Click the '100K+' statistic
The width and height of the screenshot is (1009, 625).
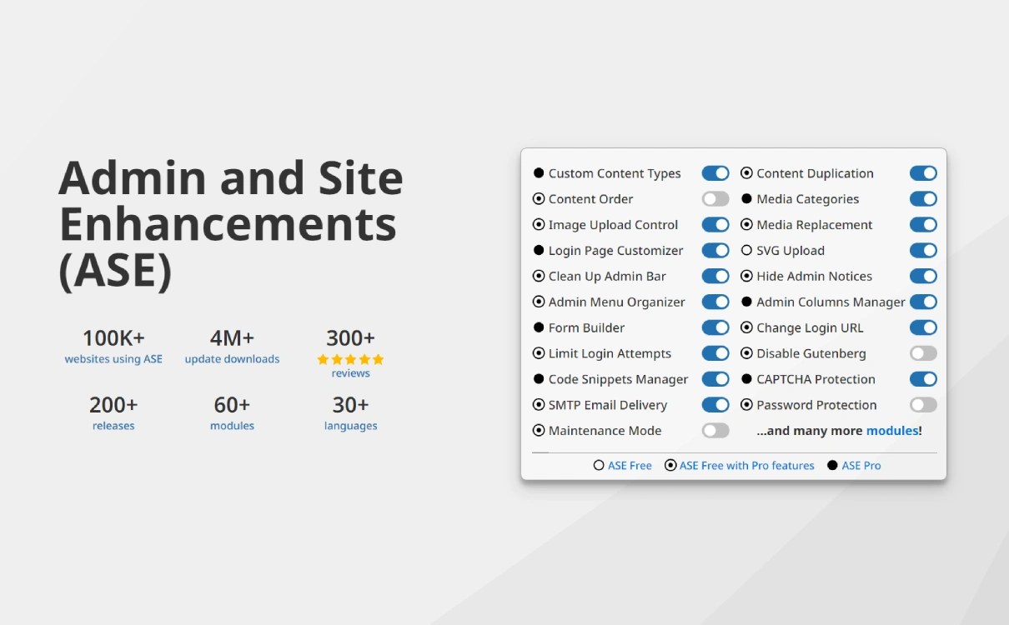(113, 338)
